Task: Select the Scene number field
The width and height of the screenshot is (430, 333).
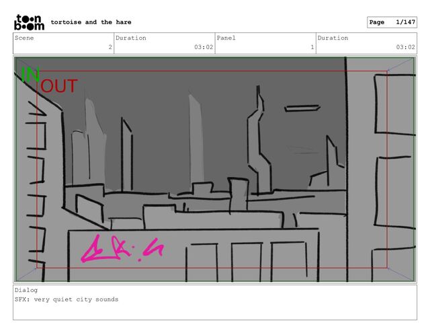Action: [63, 43]
